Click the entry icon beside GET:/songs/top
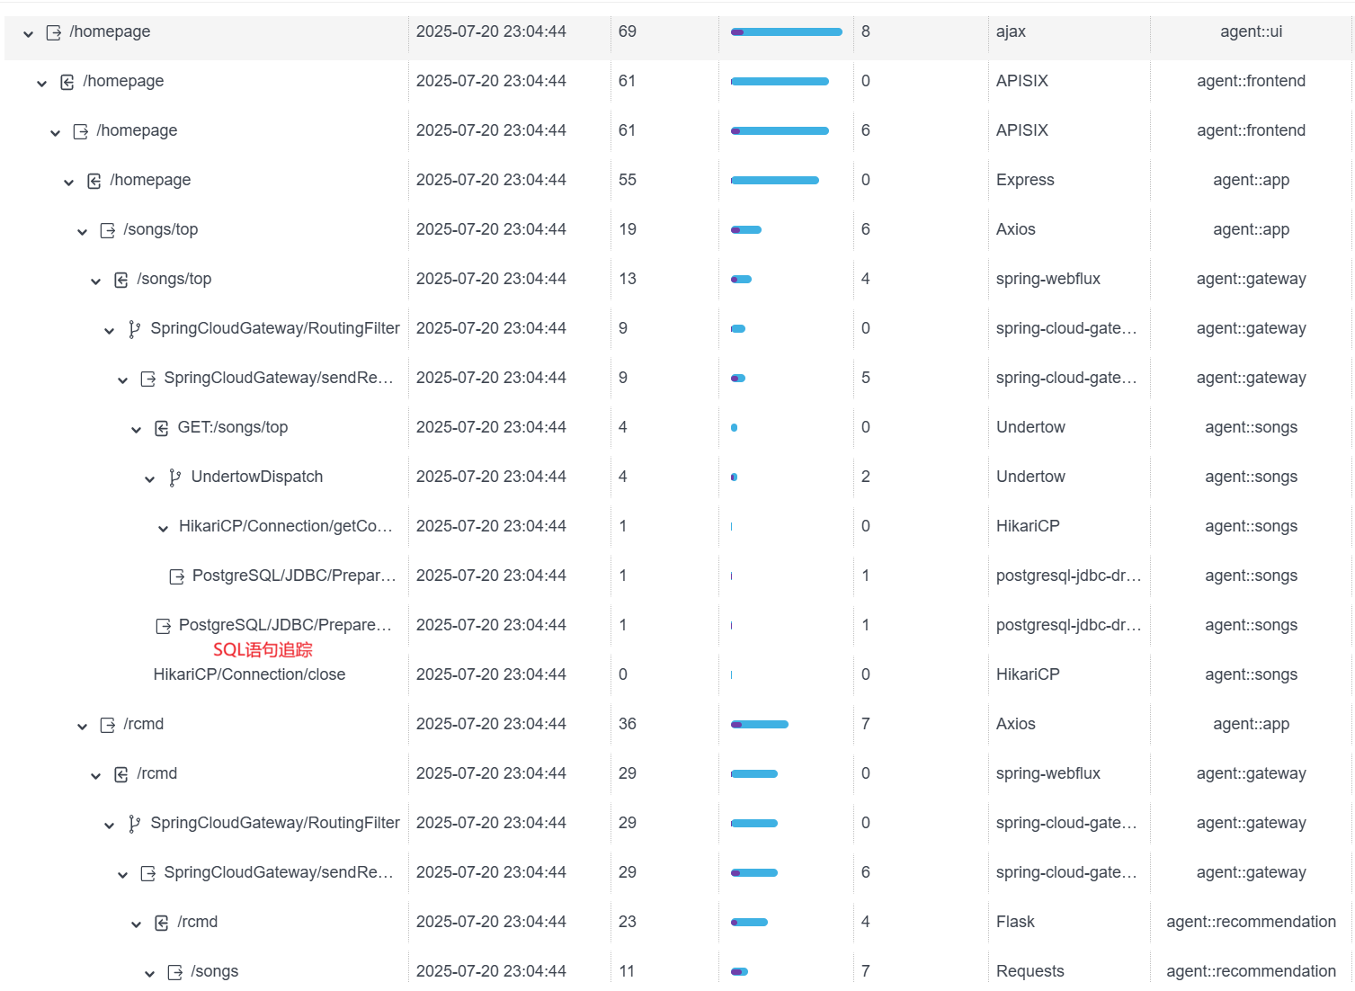The width and height of the screenshot is (1355, 991). tap(162, 428)
